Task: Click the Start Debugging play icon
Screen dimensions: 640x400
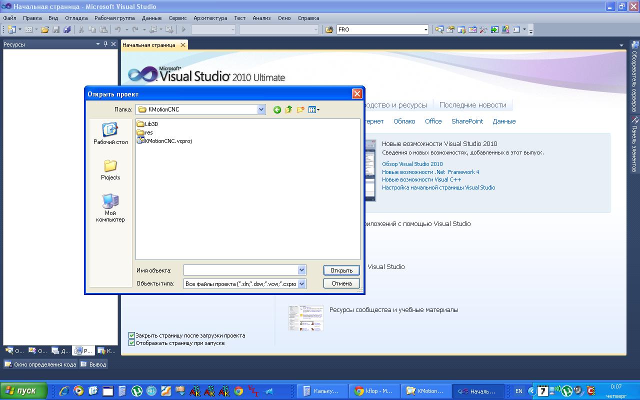Action: coord(184,29)
